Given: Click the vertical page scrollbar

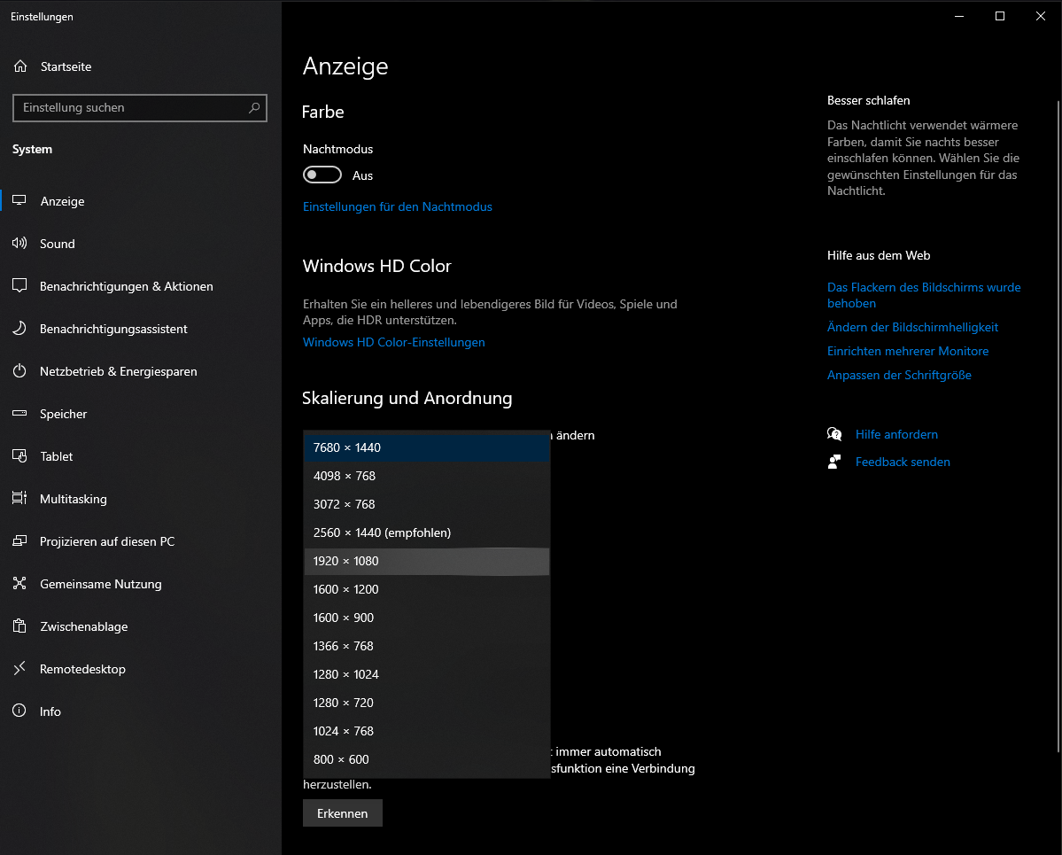Looking at the screenshot, I should pyautogui.click(x=1058, y=425).
